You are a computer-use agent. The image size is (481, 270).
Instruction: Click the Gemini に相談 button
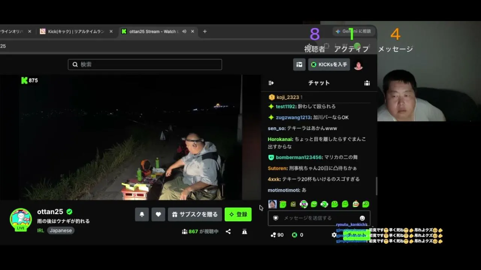[353, 31]
